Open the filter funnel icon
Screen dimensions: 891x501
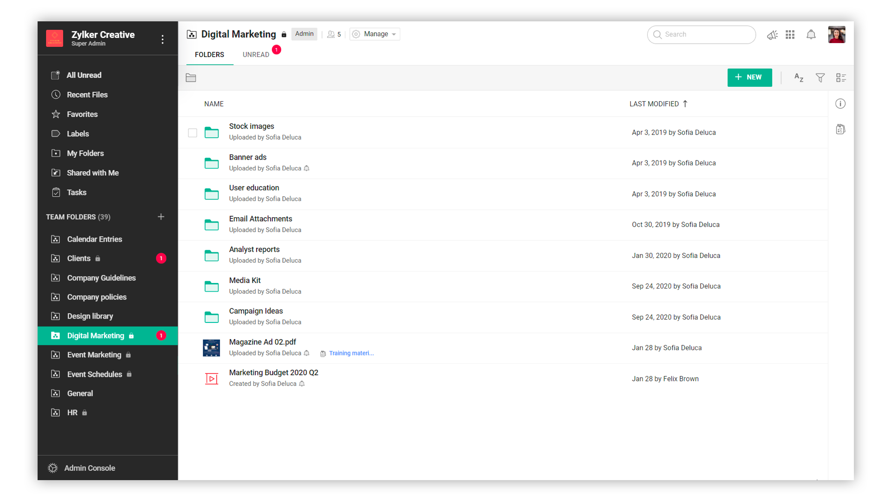tap(820, 77)
